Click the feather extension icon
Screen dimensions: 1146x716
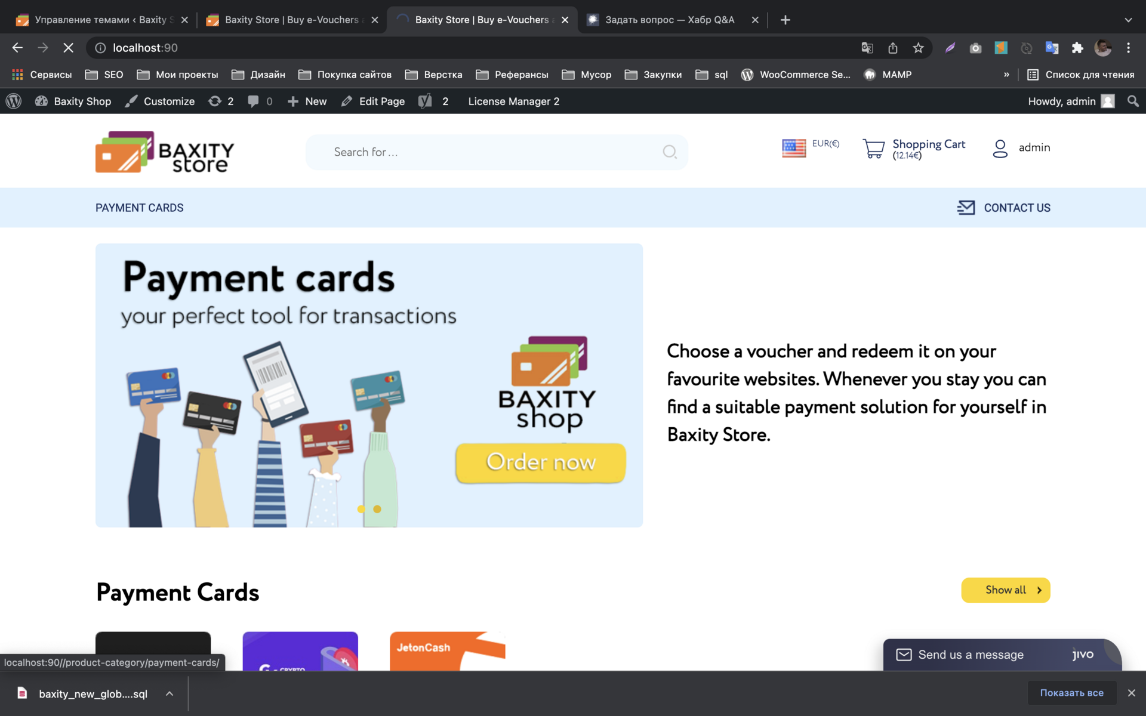tap(950, 48)
